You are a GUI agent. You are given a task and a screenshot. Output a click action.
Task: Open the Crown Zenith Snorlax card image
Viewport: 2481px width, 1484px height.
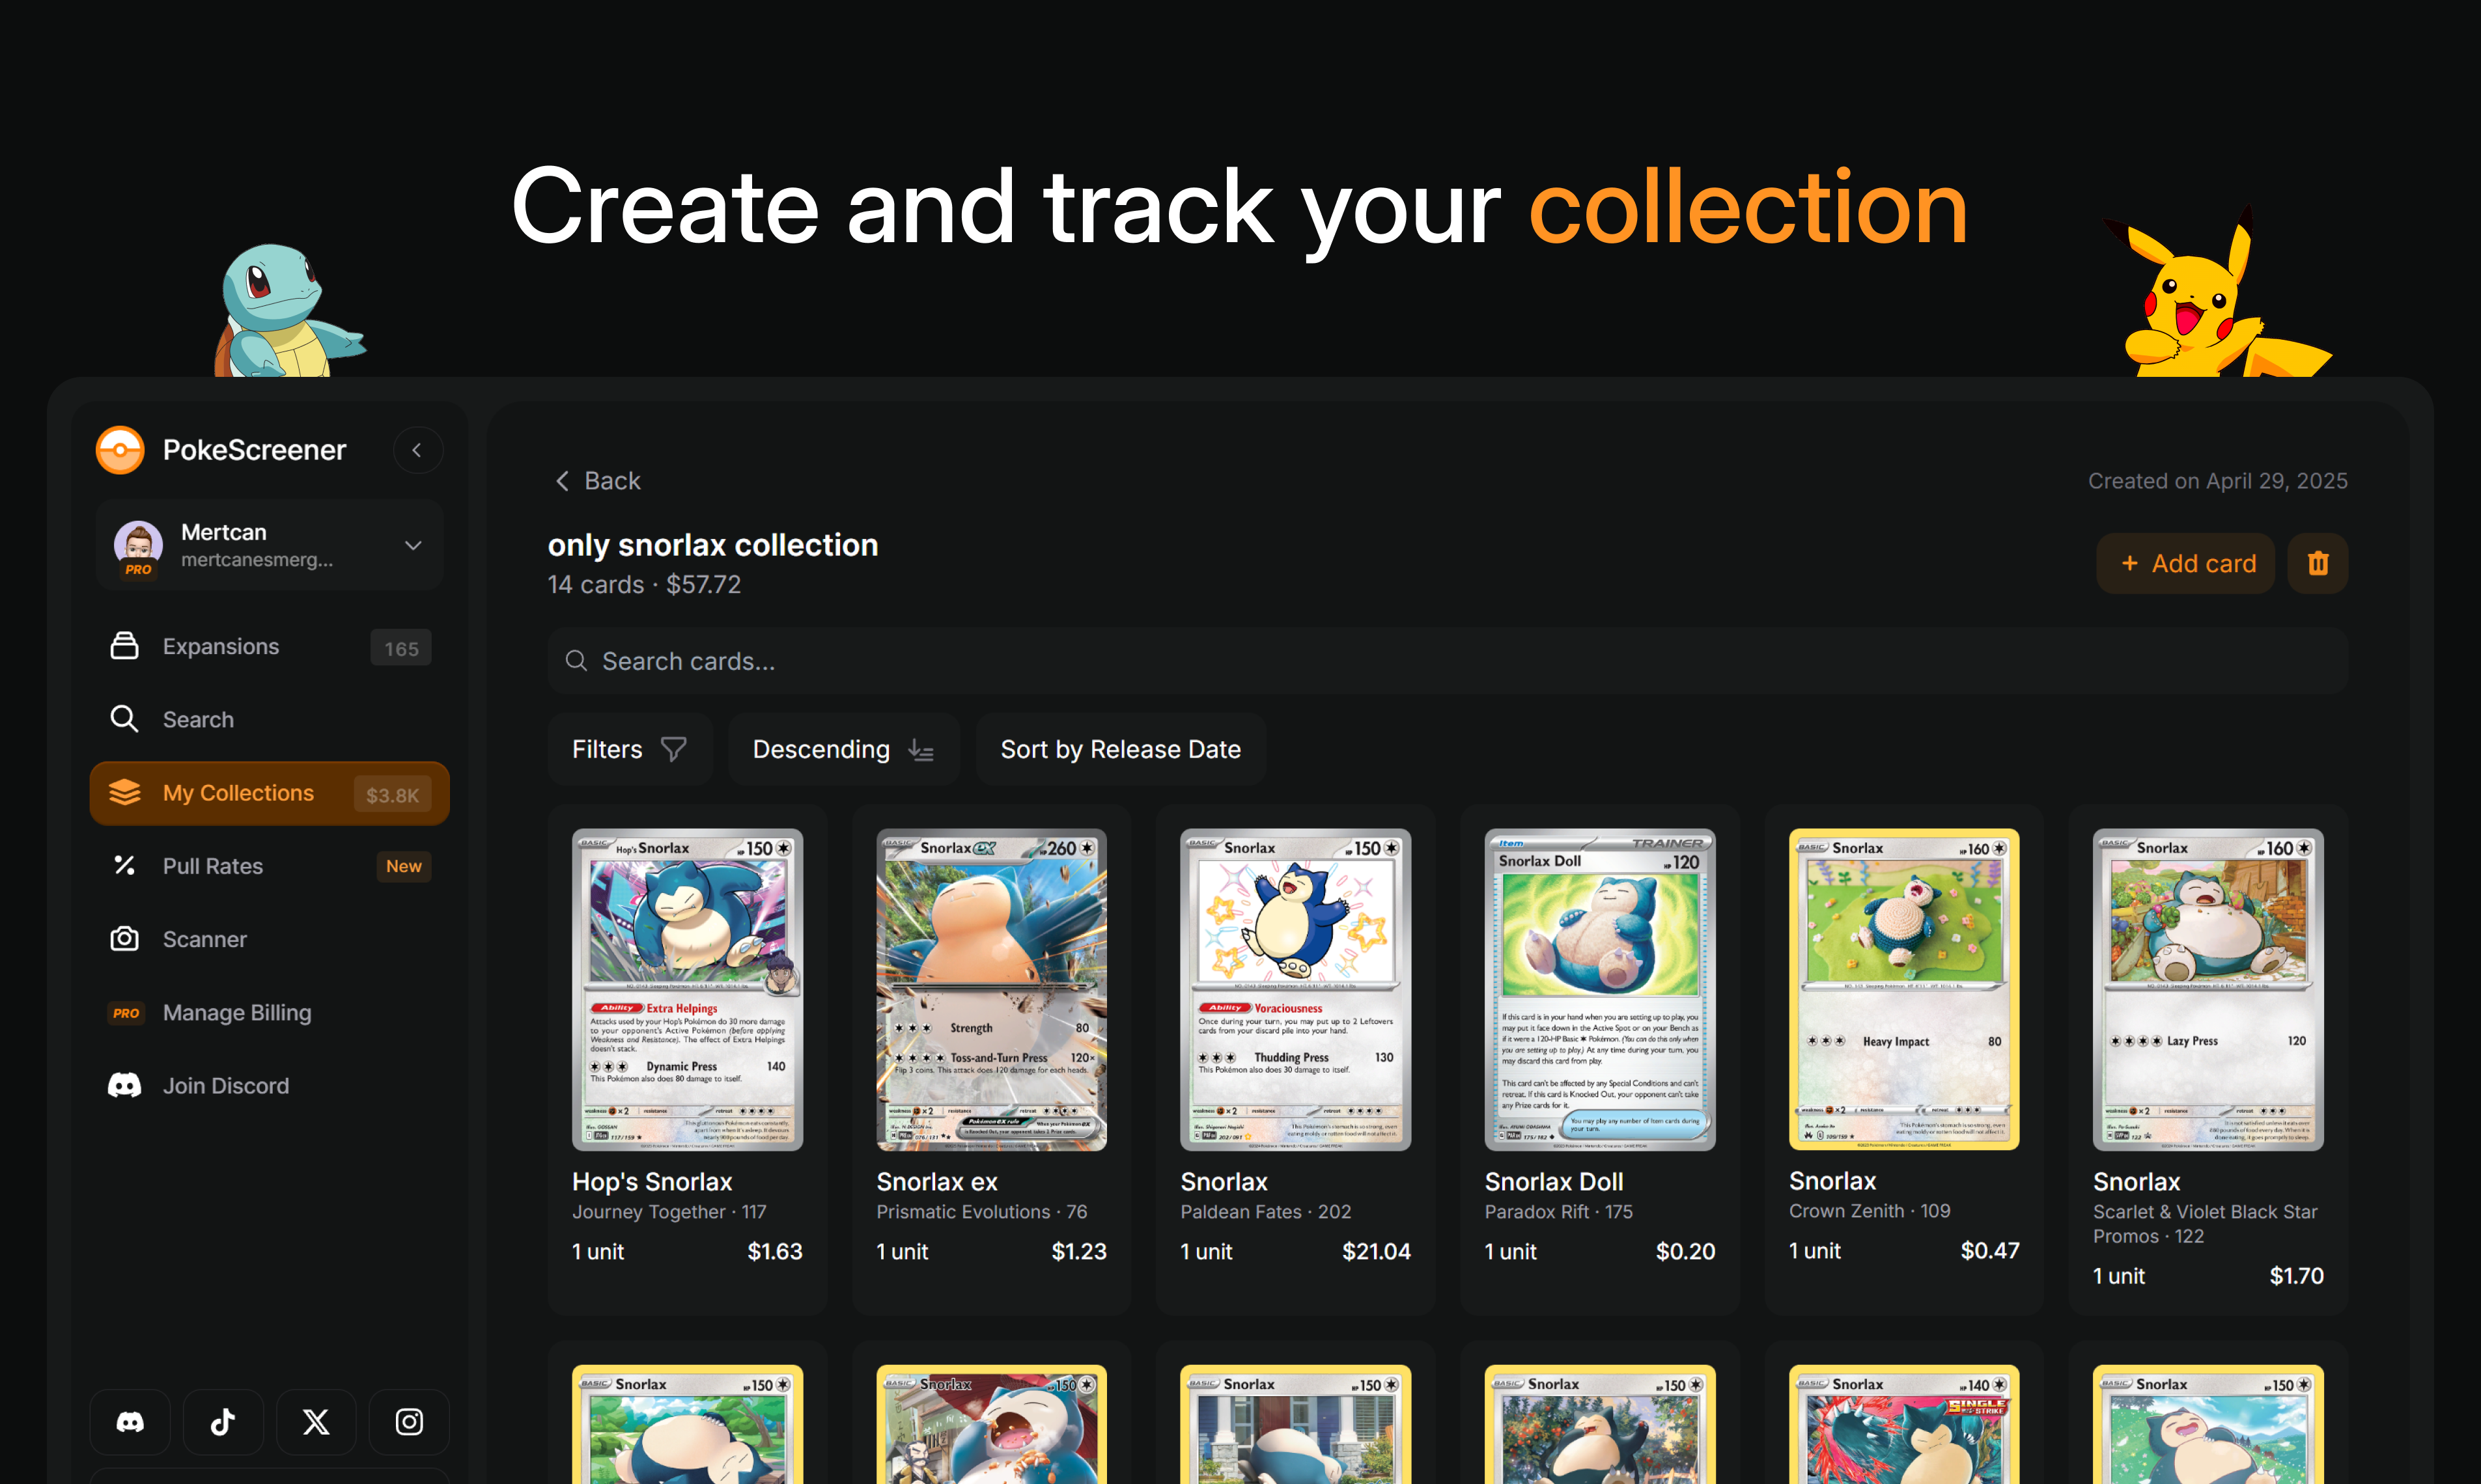(x=1904, y=989)
